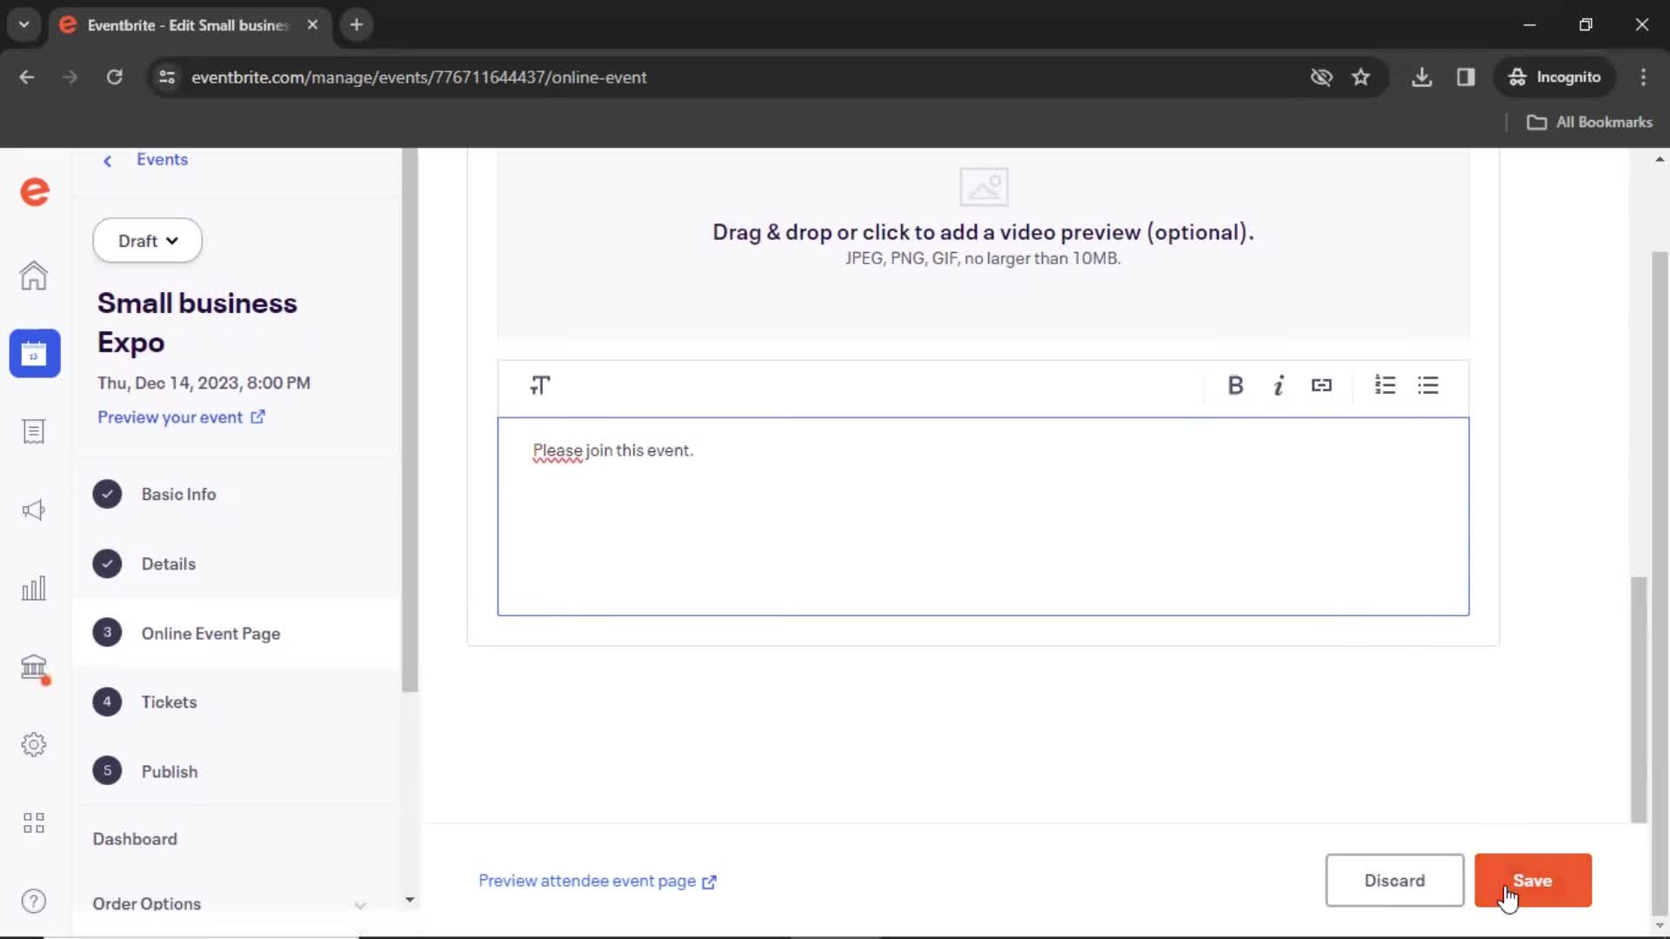
Task: Click the event description text input field
Action: [984, 516]
